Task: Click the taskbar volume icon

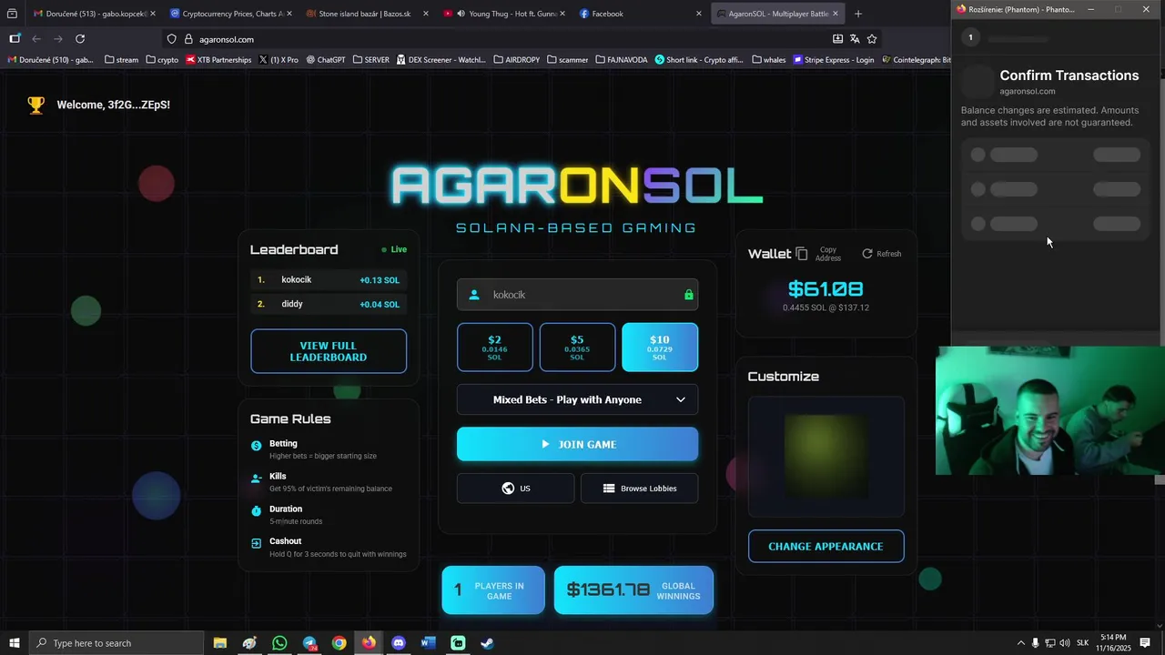Action: pyautogui.click(x=1065, y=643)
